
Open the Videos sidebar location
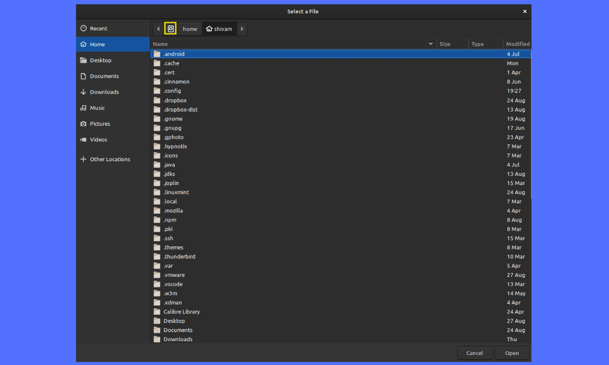click(98, 139)
